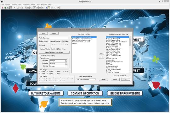170x113 pixels.
Task: Select the 15-17 1NT range radio button
Action: pos(56,73)
